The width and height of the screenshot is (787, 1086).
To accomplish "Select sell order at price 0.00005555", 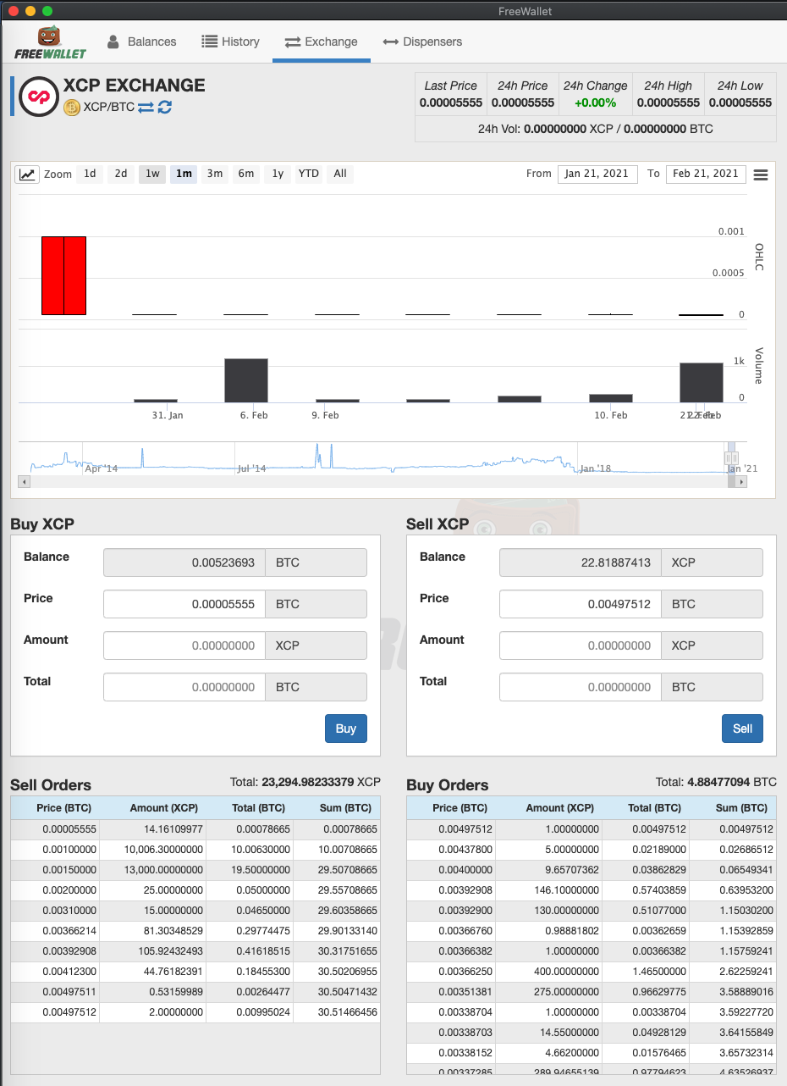I will 195,829.
